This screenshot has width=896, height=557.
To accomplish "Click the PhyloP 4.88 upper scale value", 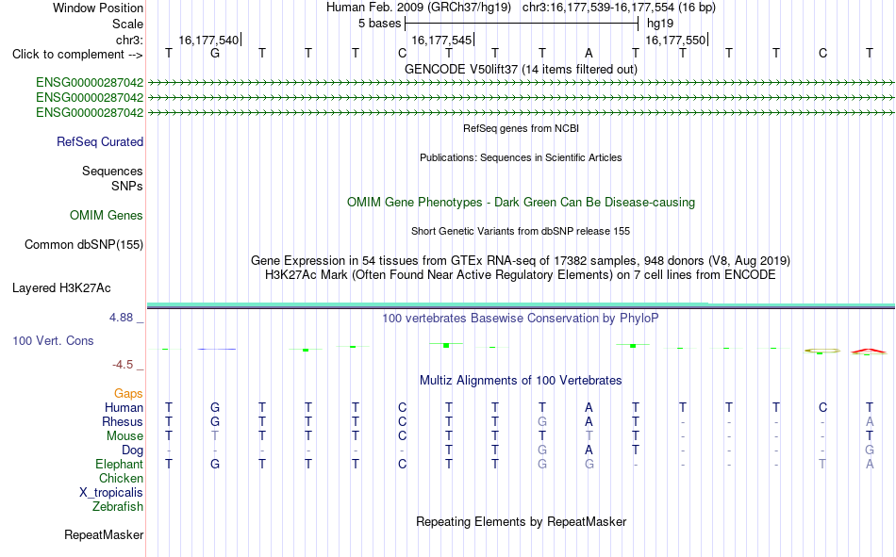I will [121, 318].
